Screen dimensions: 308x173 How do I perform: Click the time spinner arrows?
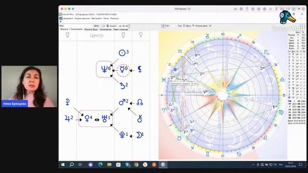129,26
